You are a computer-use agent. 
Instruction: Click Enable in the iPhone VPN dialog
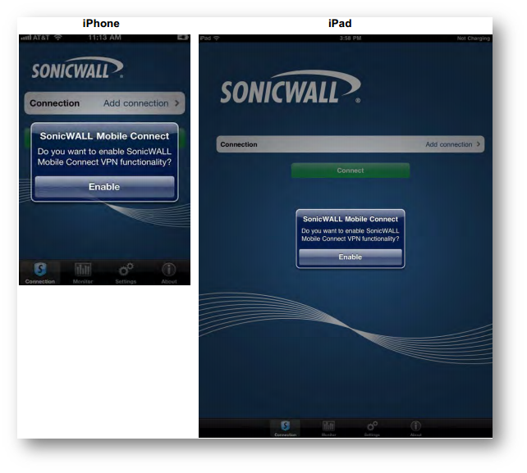[x=104, y=187]
